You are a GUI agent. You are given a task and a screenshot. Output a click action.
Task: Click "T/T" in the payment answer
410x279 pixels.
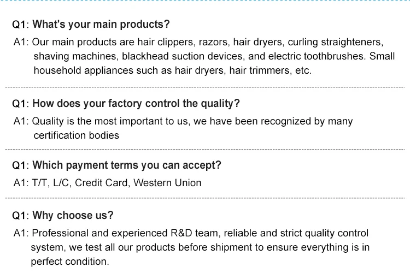40,183
